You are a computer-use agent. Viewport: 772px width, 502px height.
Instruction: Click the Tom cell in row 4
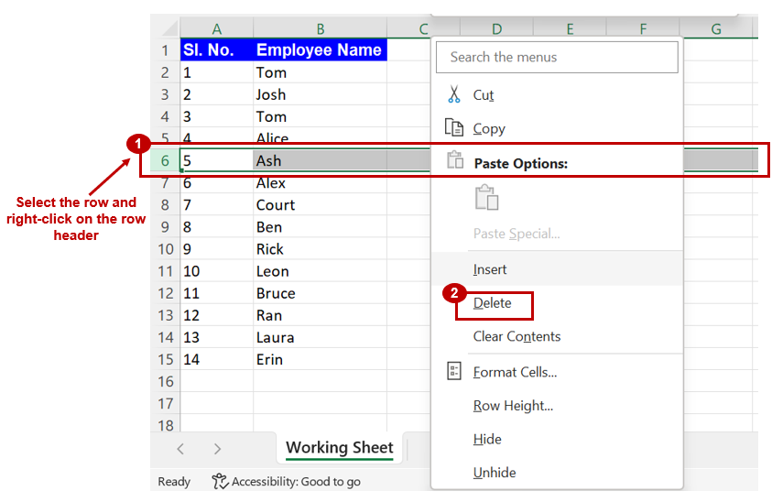coord(320,116)
